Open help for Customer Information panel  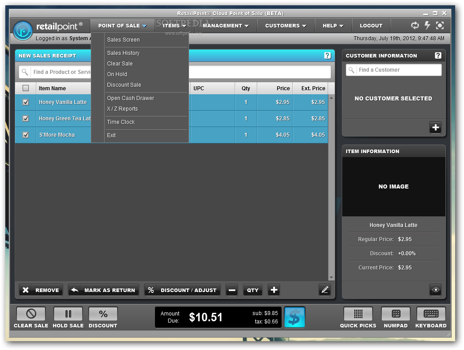click(438, 56)
